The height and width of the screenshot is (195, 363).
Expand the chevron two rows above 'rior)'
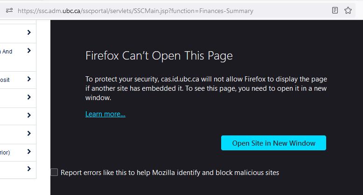(29, 115)
